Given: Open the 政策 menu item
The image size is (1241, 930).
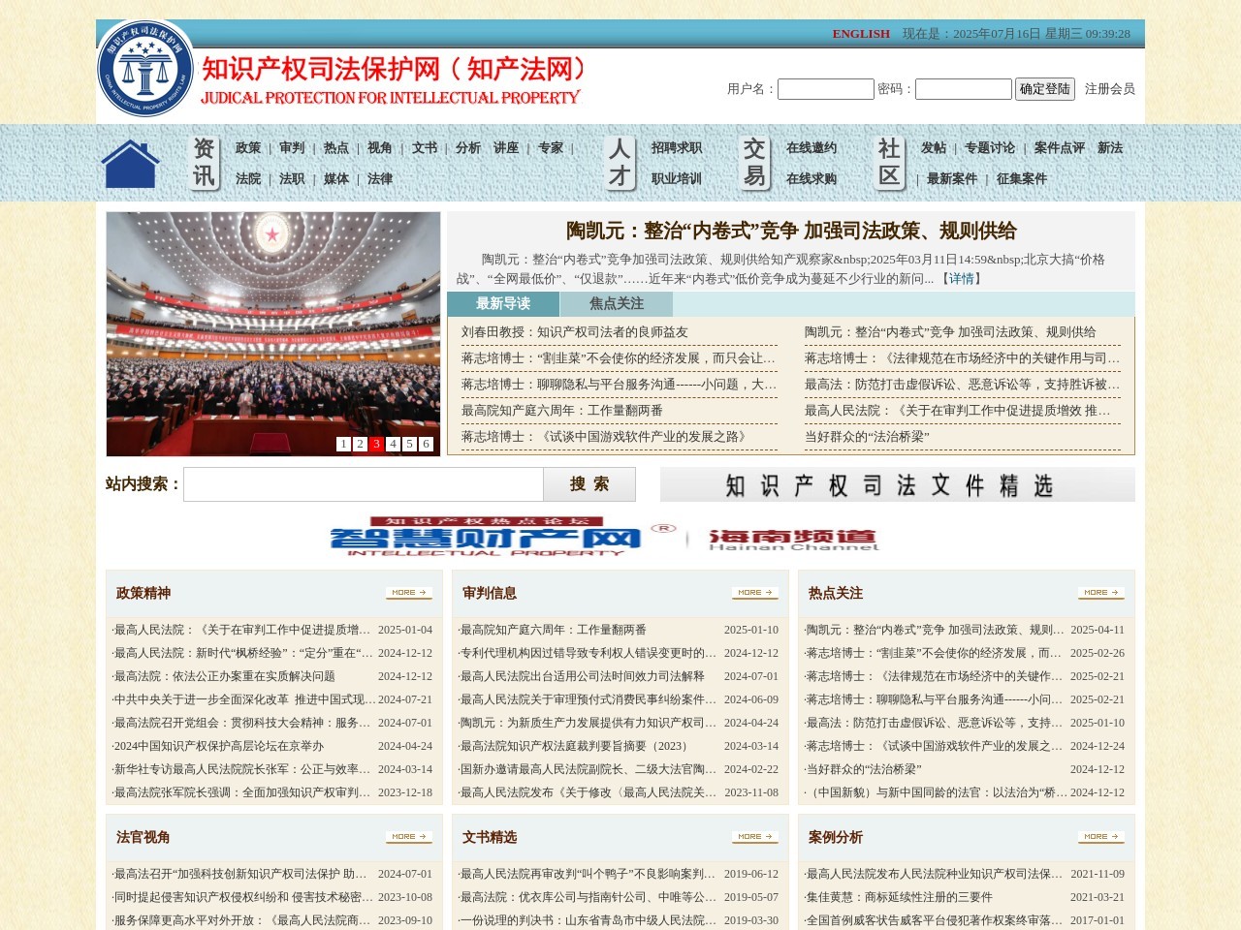Looking at the screenshot, I should pyautogui.click(x=248, y=148).
